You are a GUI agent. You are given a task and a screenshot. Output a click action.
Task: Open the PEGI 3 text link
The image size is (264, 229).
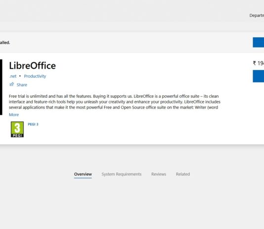33,124
